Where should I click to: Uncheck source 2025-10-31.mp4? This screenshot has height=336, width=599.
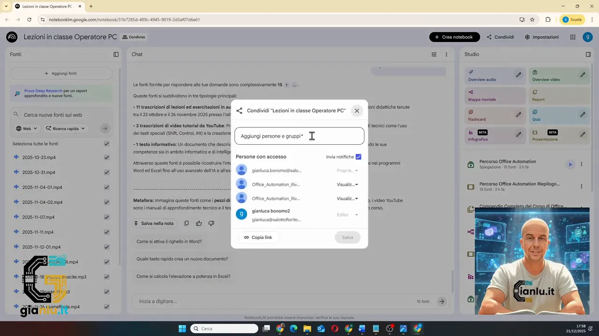pos(107,172)
